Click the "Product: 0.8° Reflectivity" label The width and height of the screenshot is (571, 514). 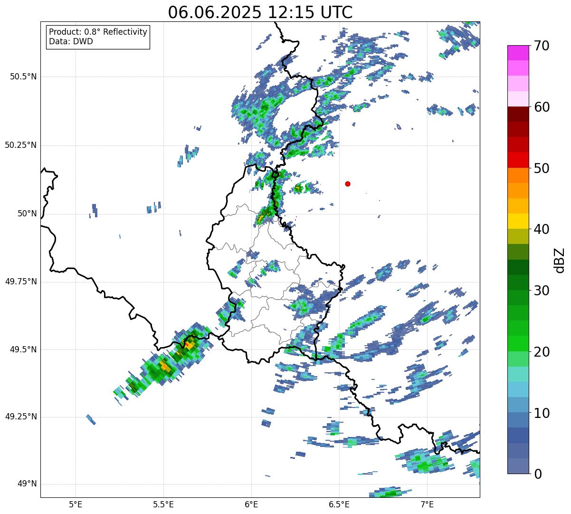tap(98, 32)
